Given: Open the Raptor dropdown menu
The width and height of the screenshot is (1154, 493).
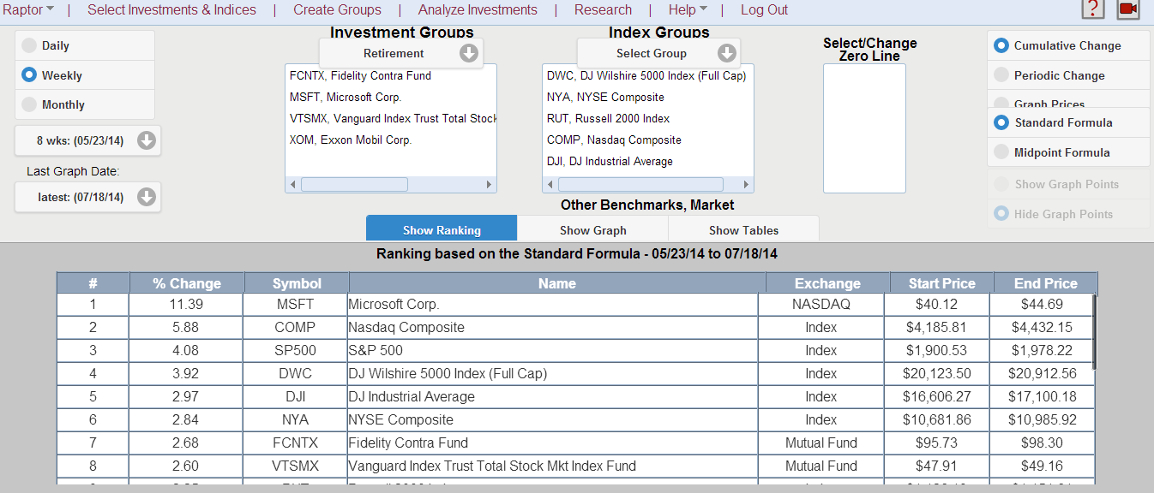Looking at the screenshot, I should 28,9.
